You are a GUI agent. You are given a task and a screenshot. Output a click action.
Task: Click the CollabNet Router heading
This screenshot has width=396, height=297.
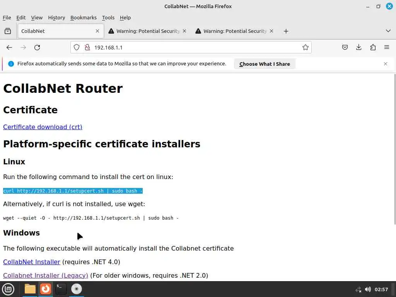coord(63,89)
